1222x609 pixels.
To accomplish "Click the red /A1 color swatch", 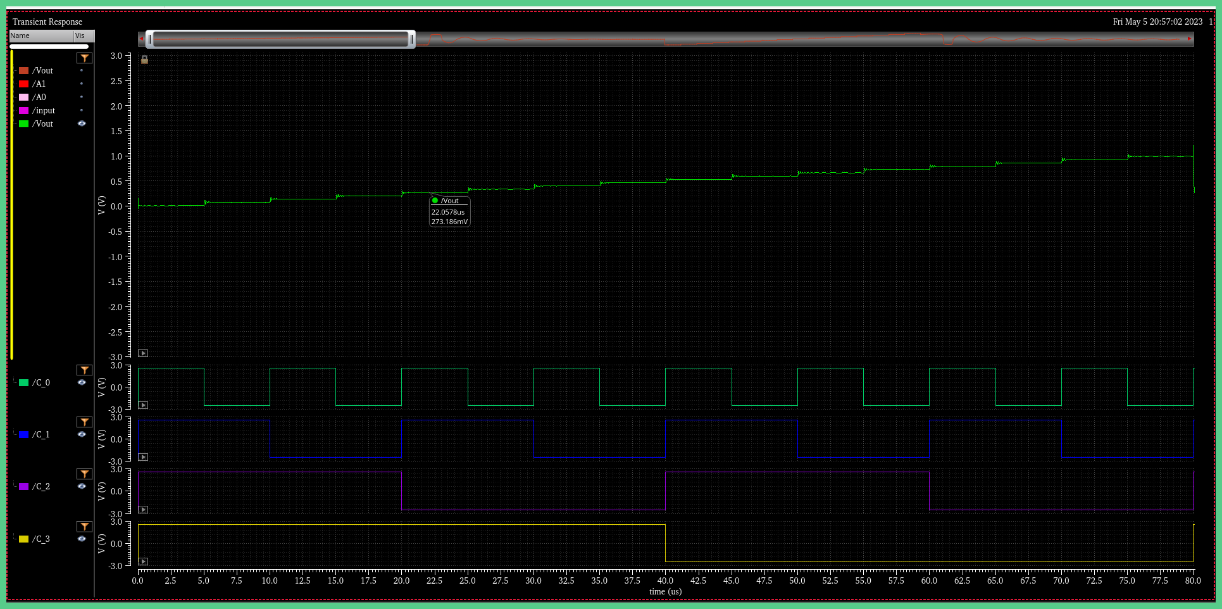I will point(24,84).
